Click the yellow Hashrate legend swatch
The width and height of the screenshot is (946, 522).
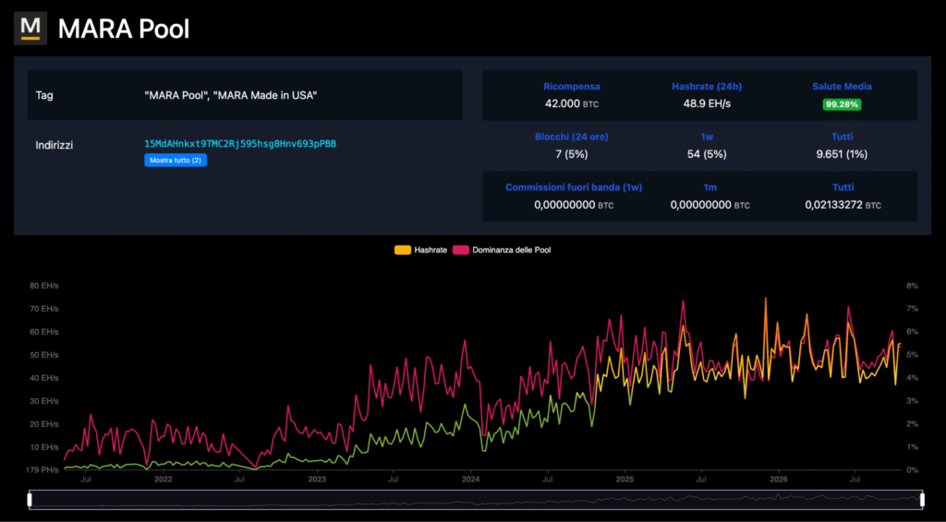403,249
